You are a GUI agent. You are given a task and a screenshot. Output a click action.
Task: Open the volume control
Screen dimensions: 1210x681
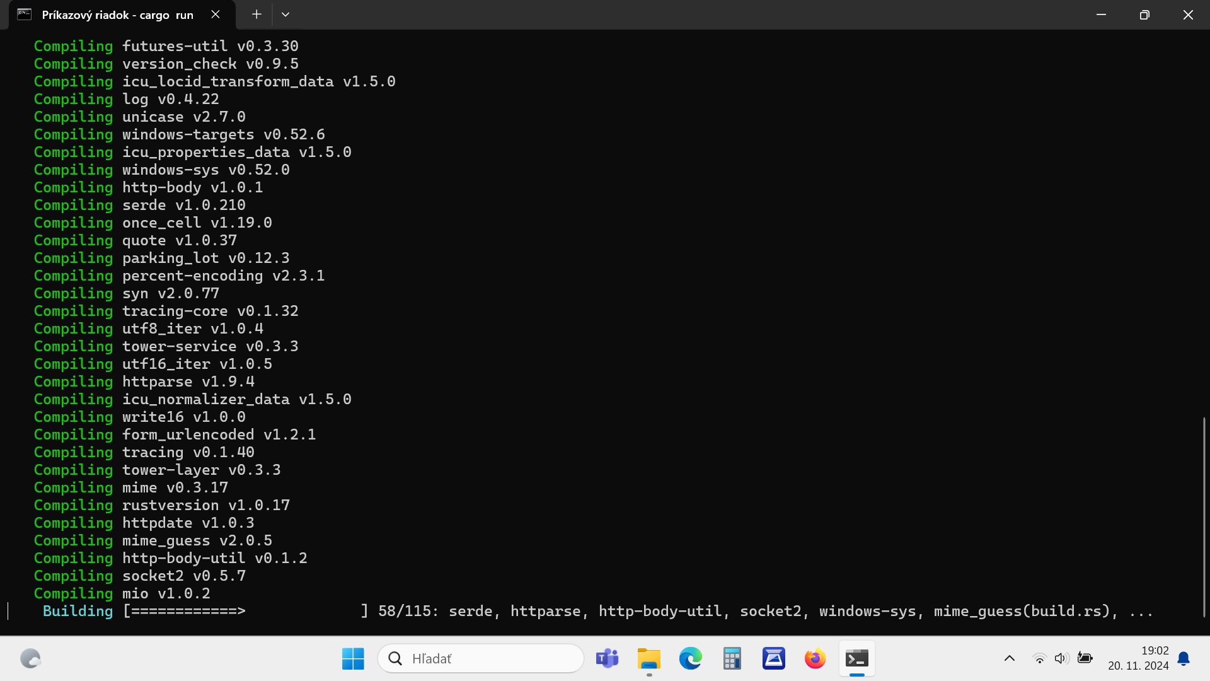pos(1061,659)
